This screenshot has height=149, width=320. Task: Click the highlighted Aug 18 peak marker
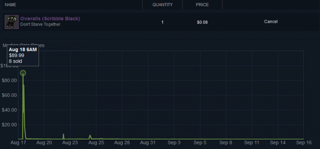point(23,73)
